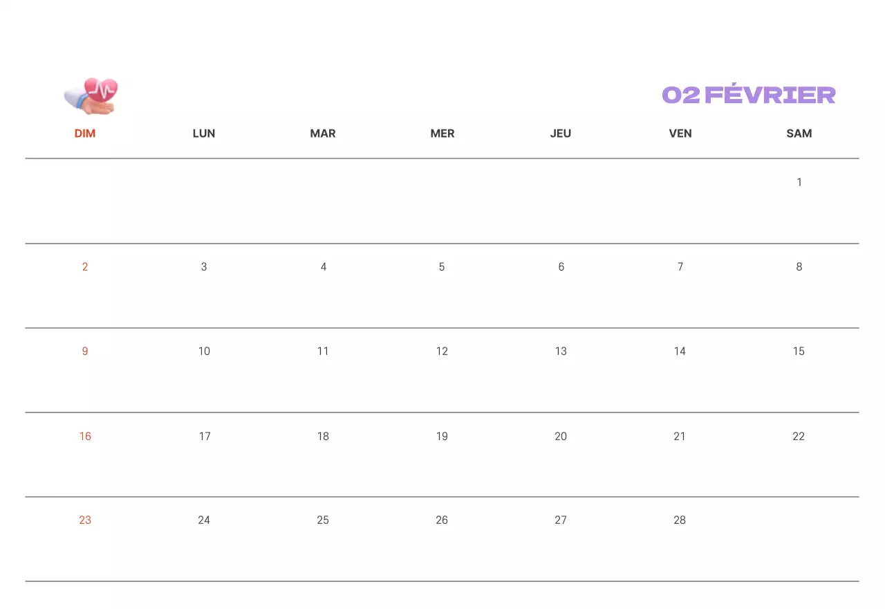Select the 02 FÉVRIER month title
The width and height of the screenshot is (885, 609).
749,95
